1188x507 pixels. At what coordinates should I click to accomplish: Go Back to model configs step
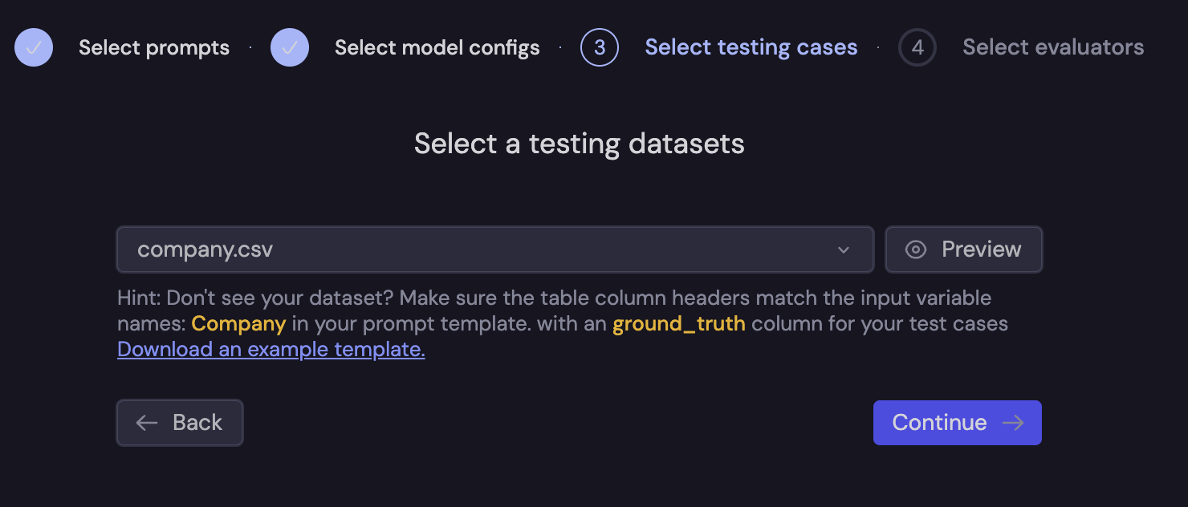coord(180,422)
